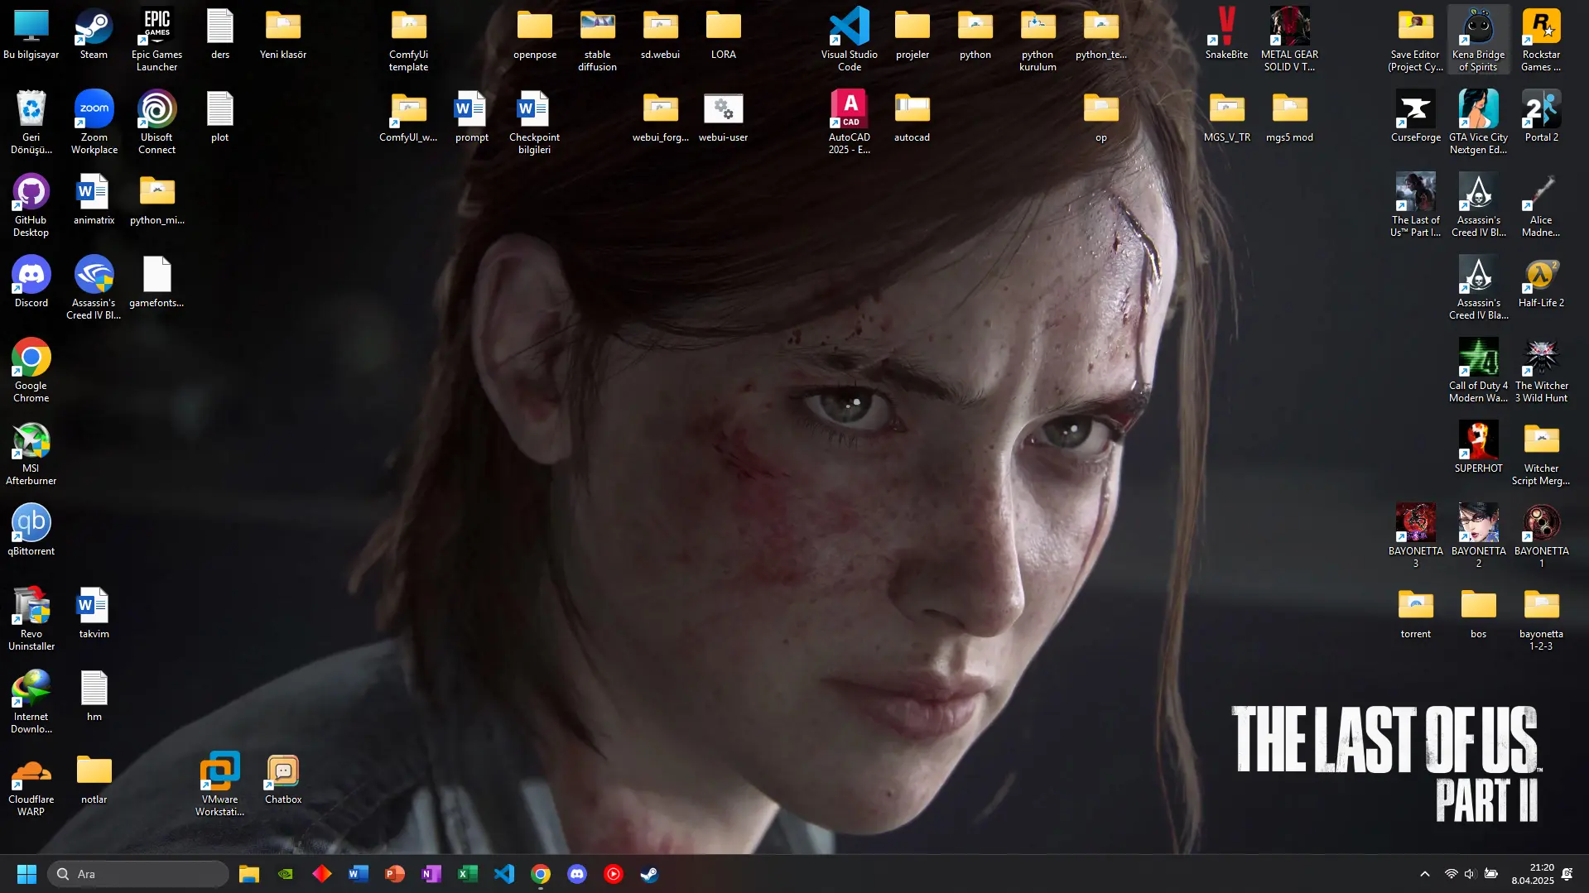Open the clock and date panel
Viewport: 1589px width, 893px height.
(x=1533, y=874)
